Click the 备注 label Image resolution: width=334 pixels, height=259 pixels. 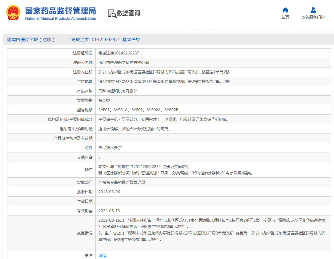[89, 170]
